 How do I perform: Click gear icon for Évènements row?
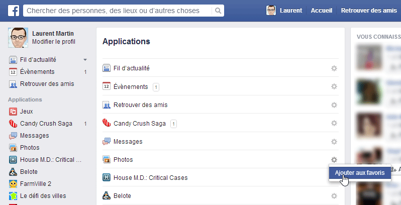point(334,86)
